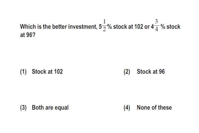Click the word 'None' in option four
The height and width of the screenshot is (133, 199).
[143, 107]
